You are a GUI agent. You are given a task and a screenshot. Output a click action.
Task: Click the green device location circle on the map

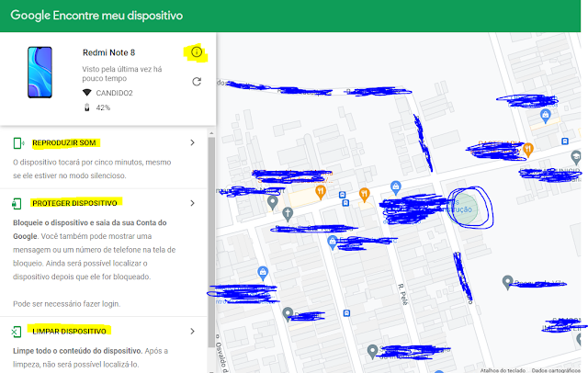[463, 209]
